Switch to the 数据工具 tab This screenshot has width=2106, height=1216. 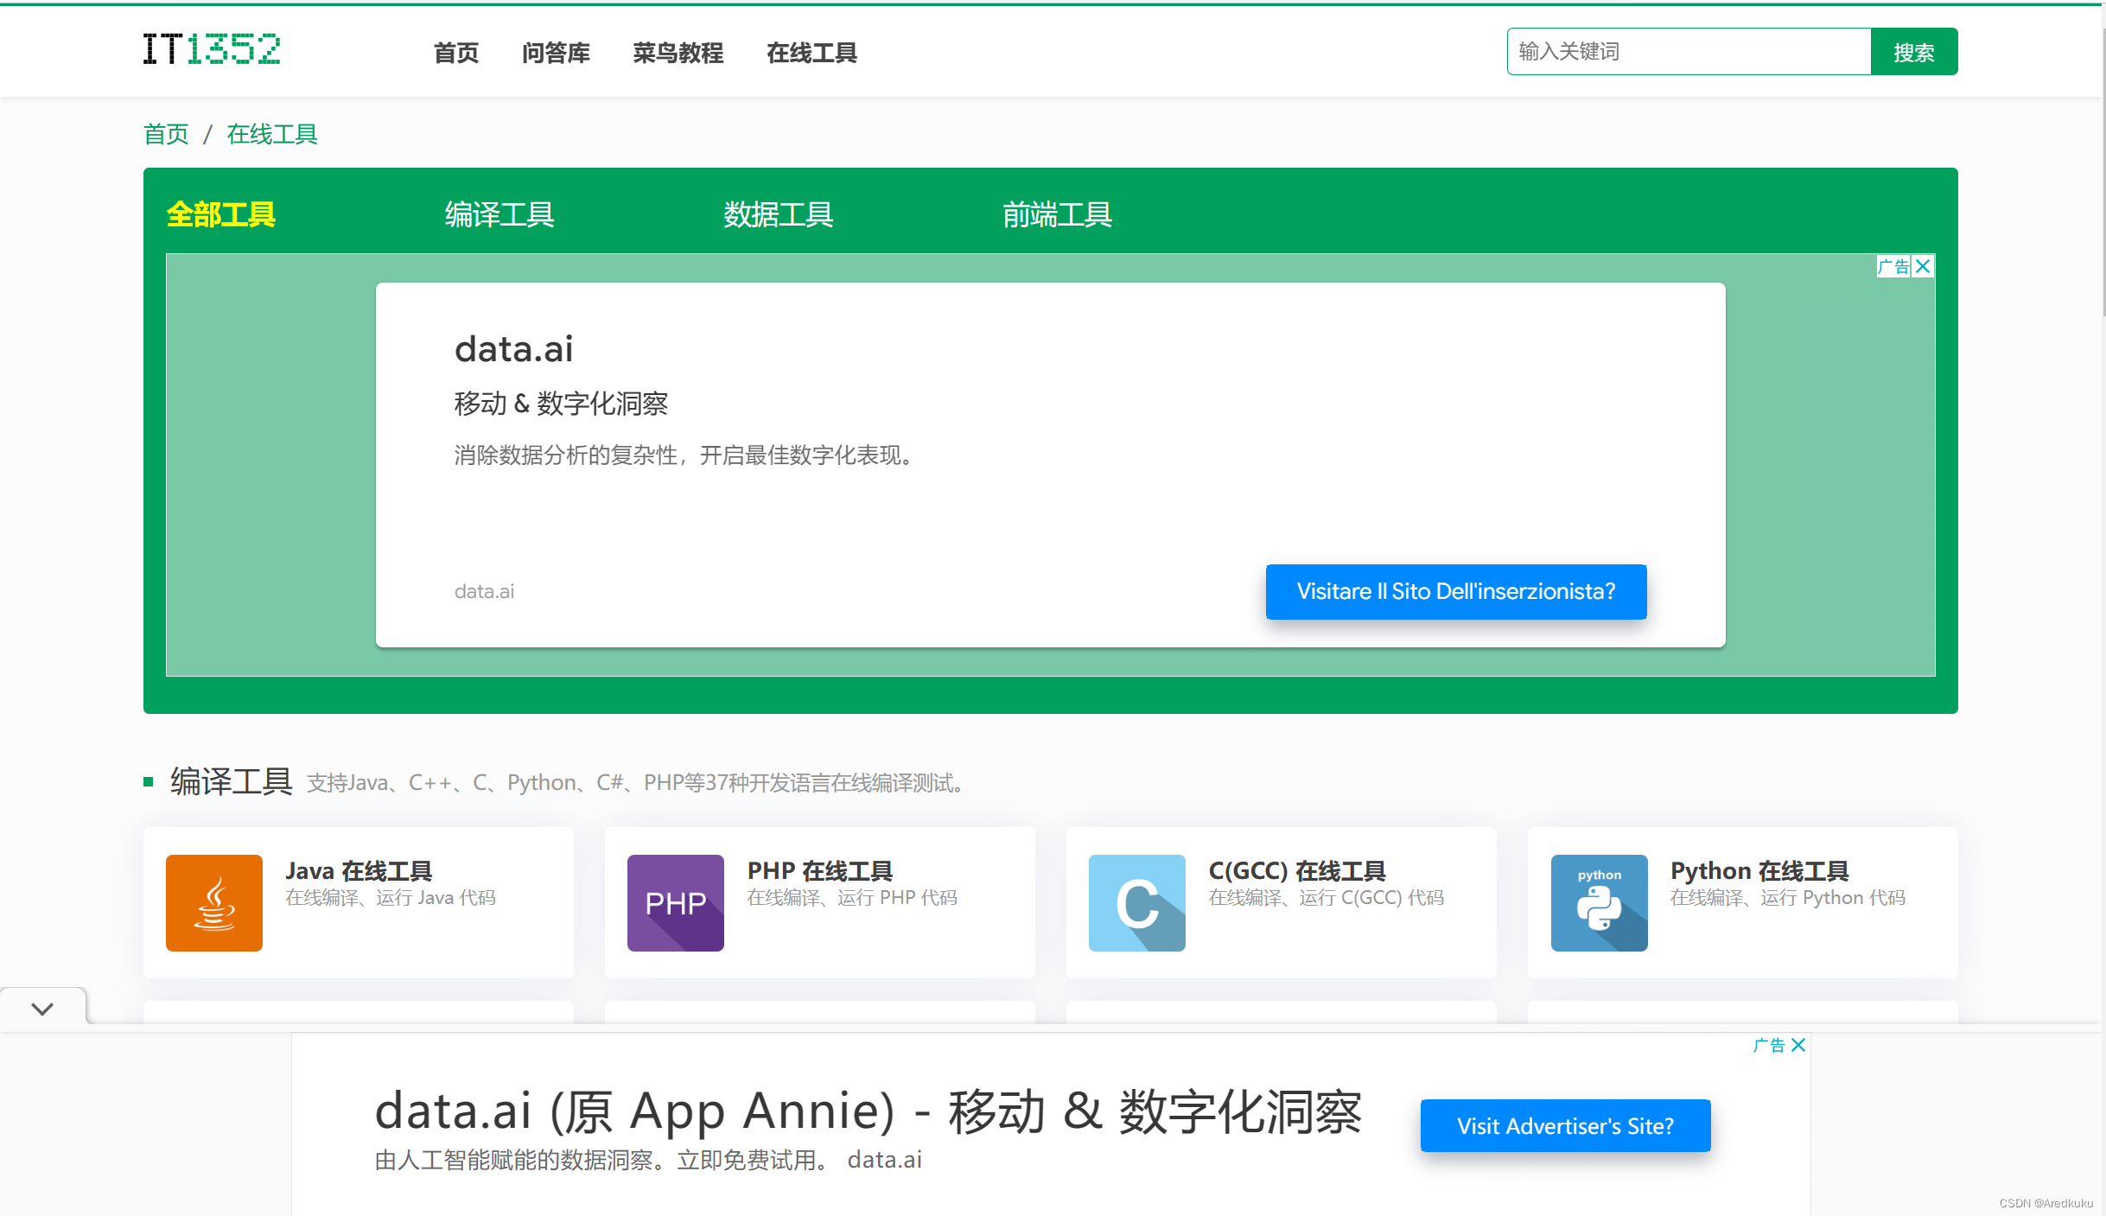pyautogui.click(x=778, y=213)
